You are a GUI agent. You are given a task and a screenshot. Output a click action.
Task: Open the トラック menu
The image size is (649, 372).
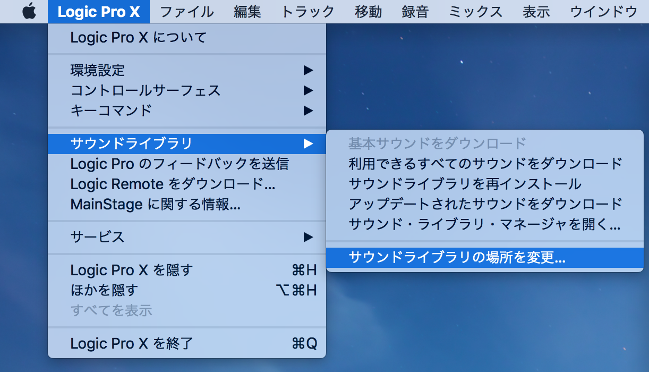tap(308, 12)
